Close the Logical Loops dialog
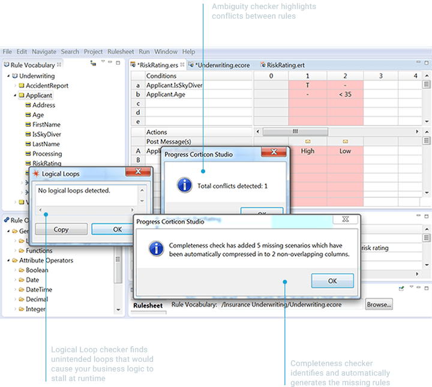The height and width of the screenshot is (387, 432). pos(138,172)
